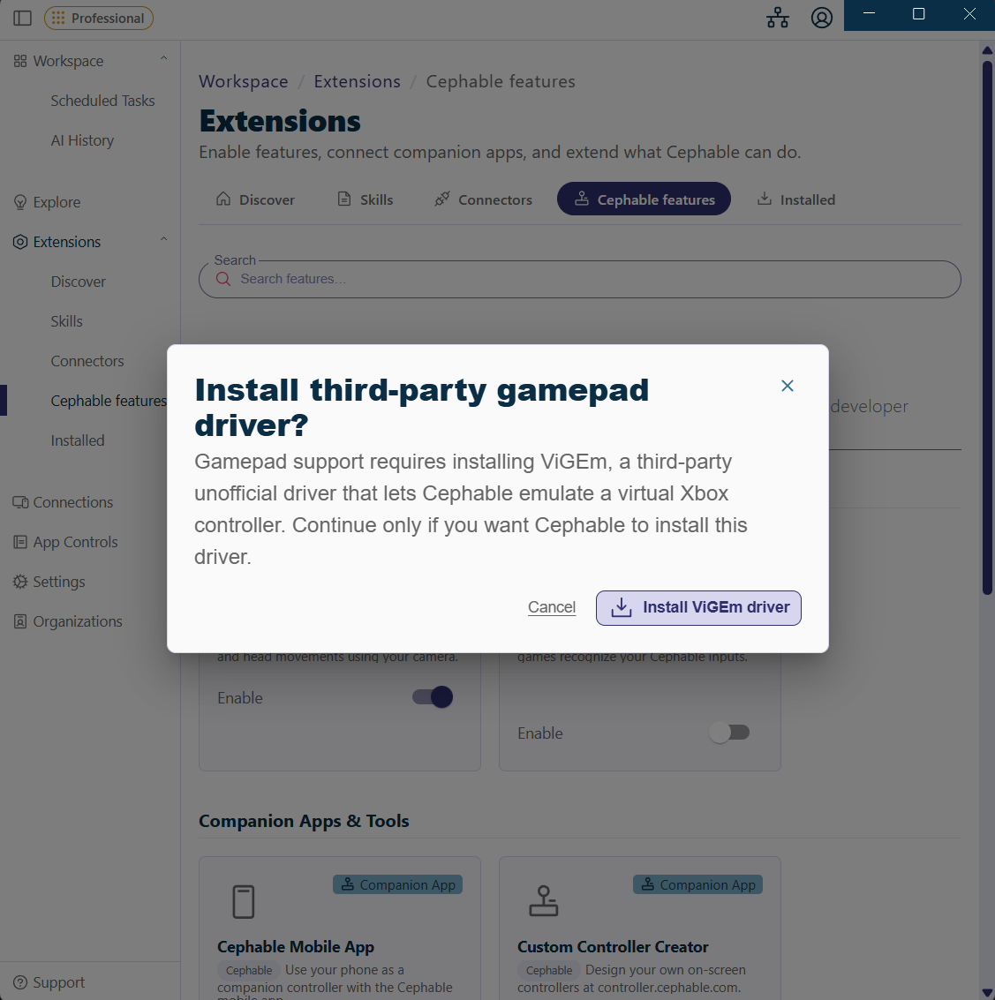
Task: Switch to the Installed tab
Action: click(796, 199)
